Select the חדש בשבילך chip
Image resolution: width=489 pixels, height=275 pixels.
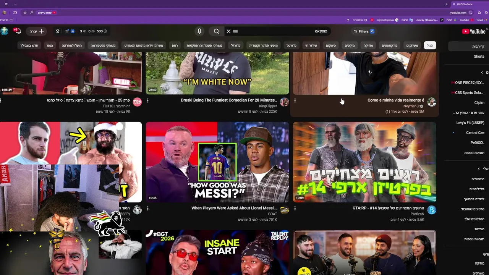point(29,45)
